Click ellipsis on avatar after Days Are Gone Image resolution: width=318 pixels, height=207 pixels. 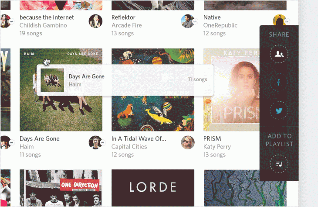[103, 142]
